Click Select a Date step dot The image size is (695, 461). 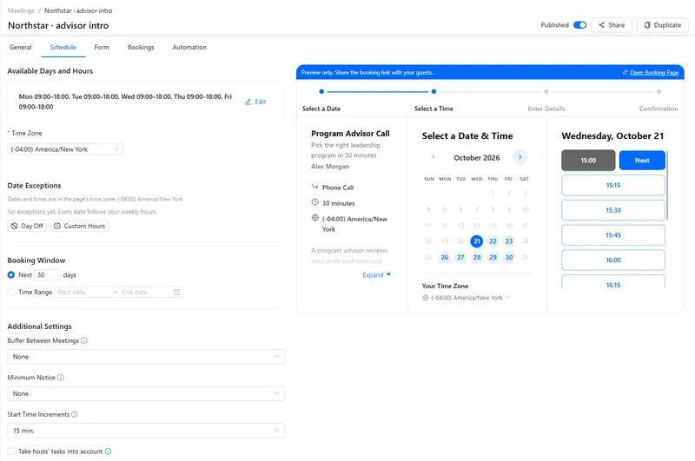(321, 92)
